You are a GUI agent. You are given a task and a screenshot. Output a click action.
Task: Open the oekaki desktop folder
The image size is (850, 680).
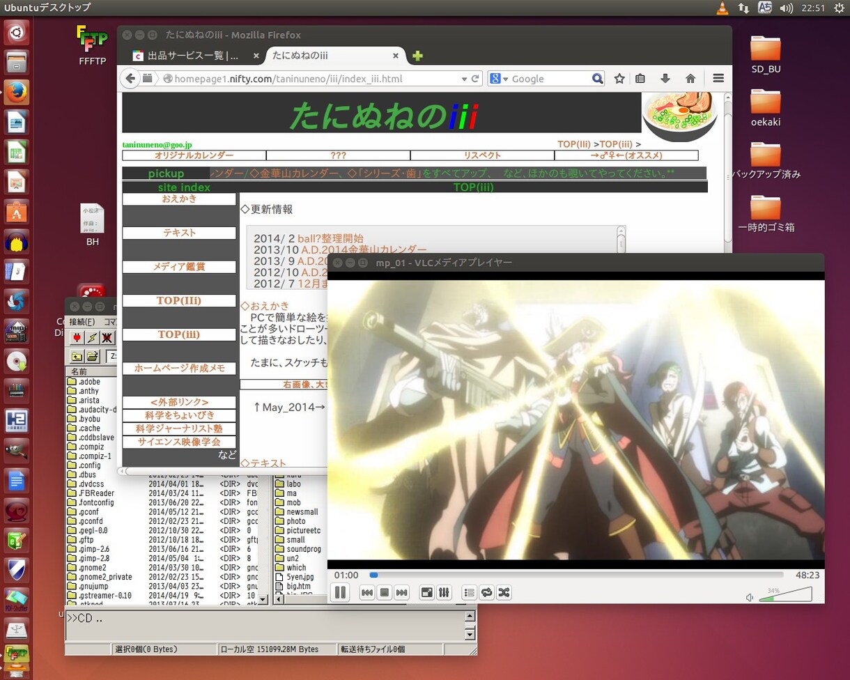tap(766, 108)
